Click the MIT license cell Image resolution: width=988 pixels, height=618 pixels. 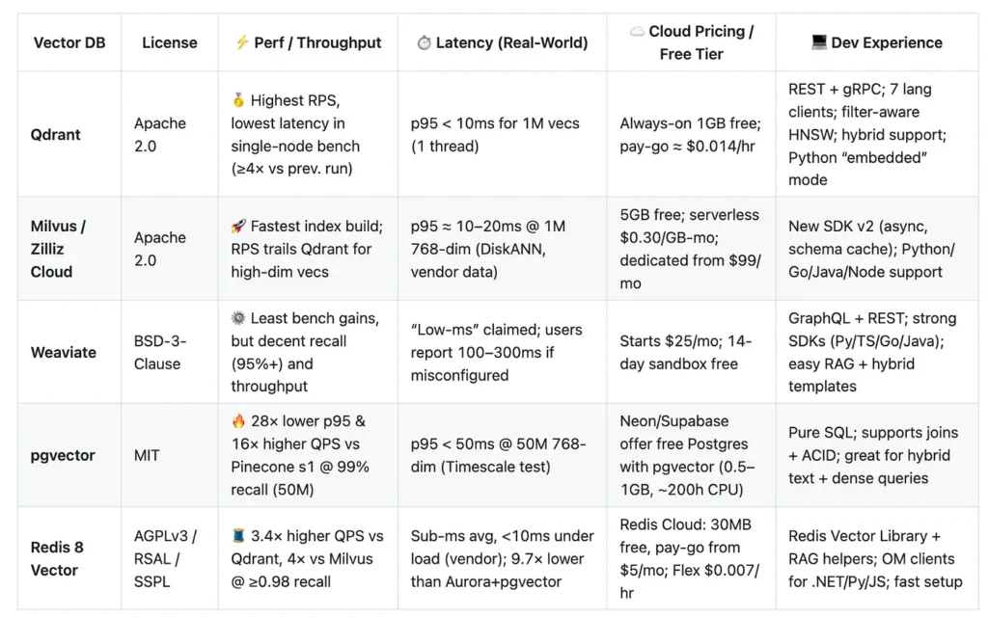tap(147, 455)
